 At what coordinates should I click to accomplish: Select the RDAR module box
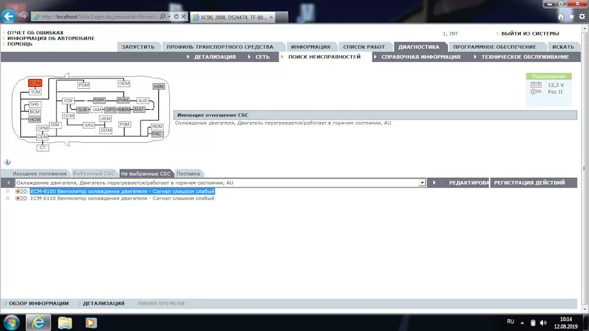[x=99, y=100]
